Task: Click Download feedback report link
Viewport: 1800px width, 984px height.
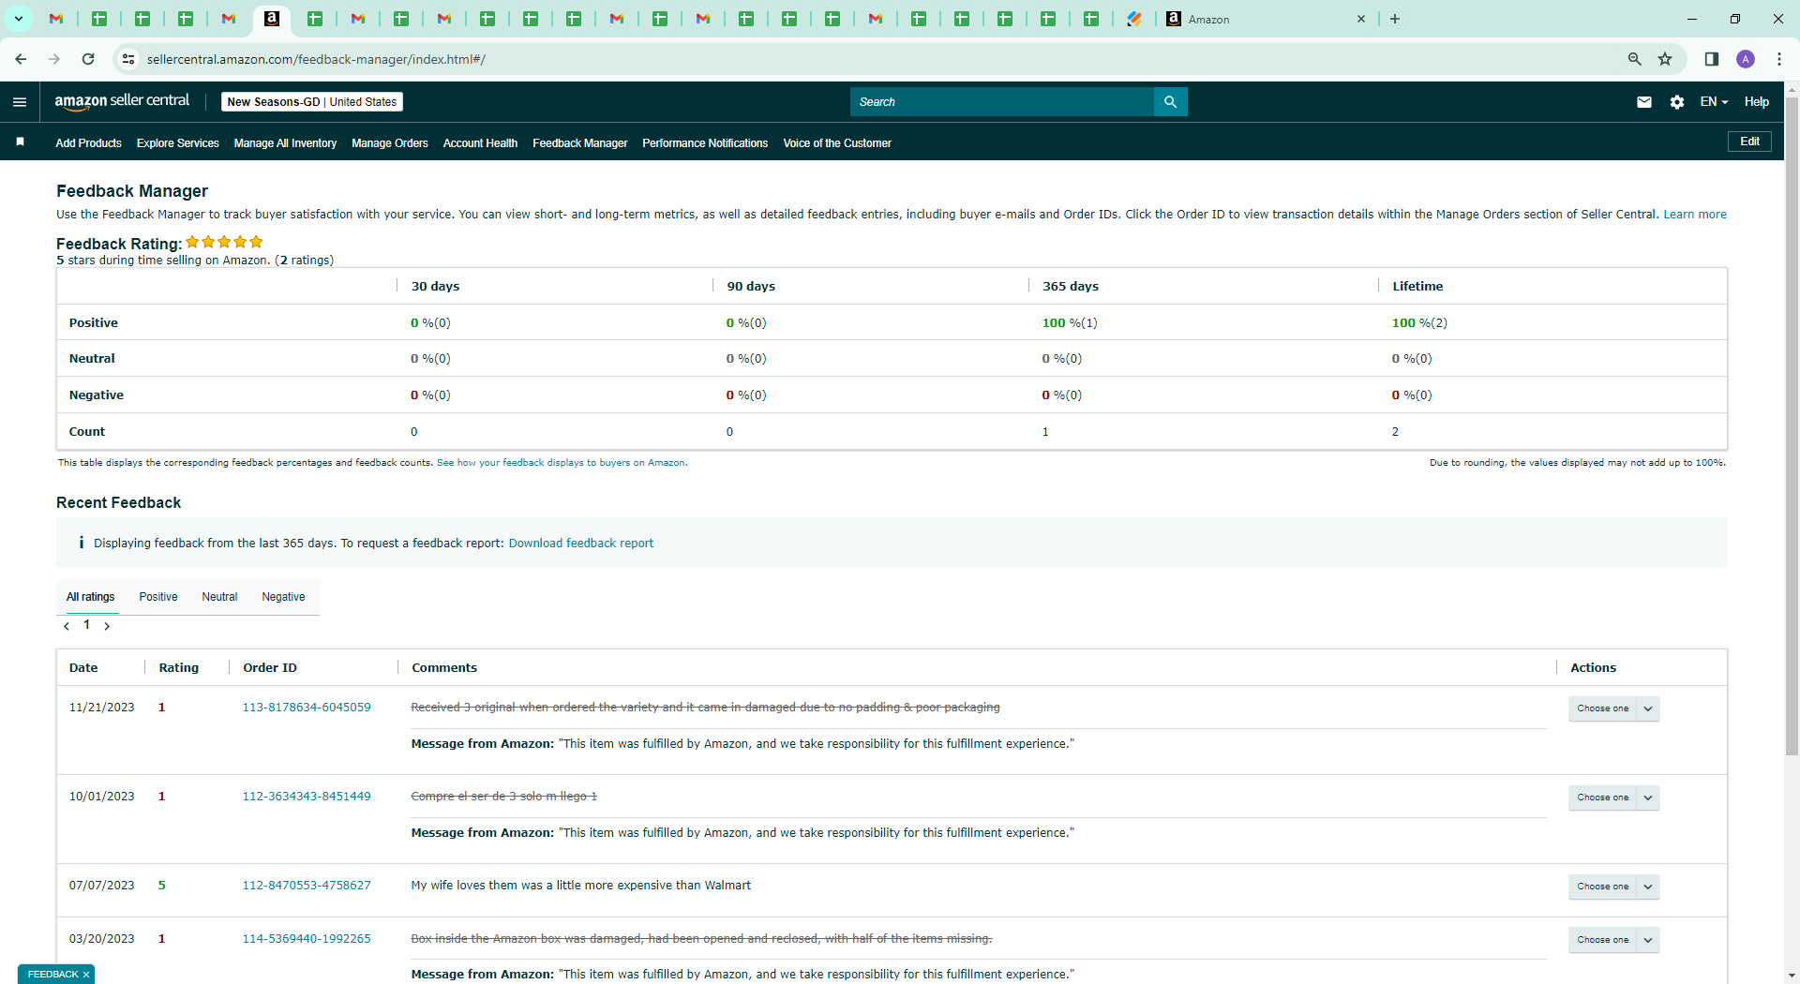Action: (581, 544)
